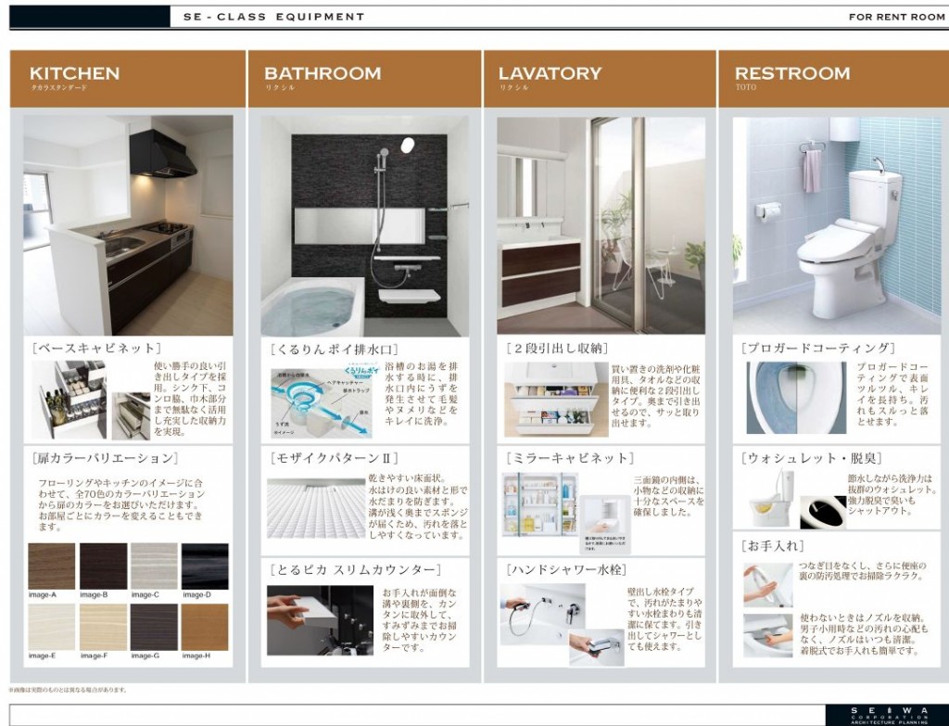Click the FOR RENT ROOM label
Image resolution: width=949 pixels, height=726 pixels.
pyautogui.click(x=896, y=17)
